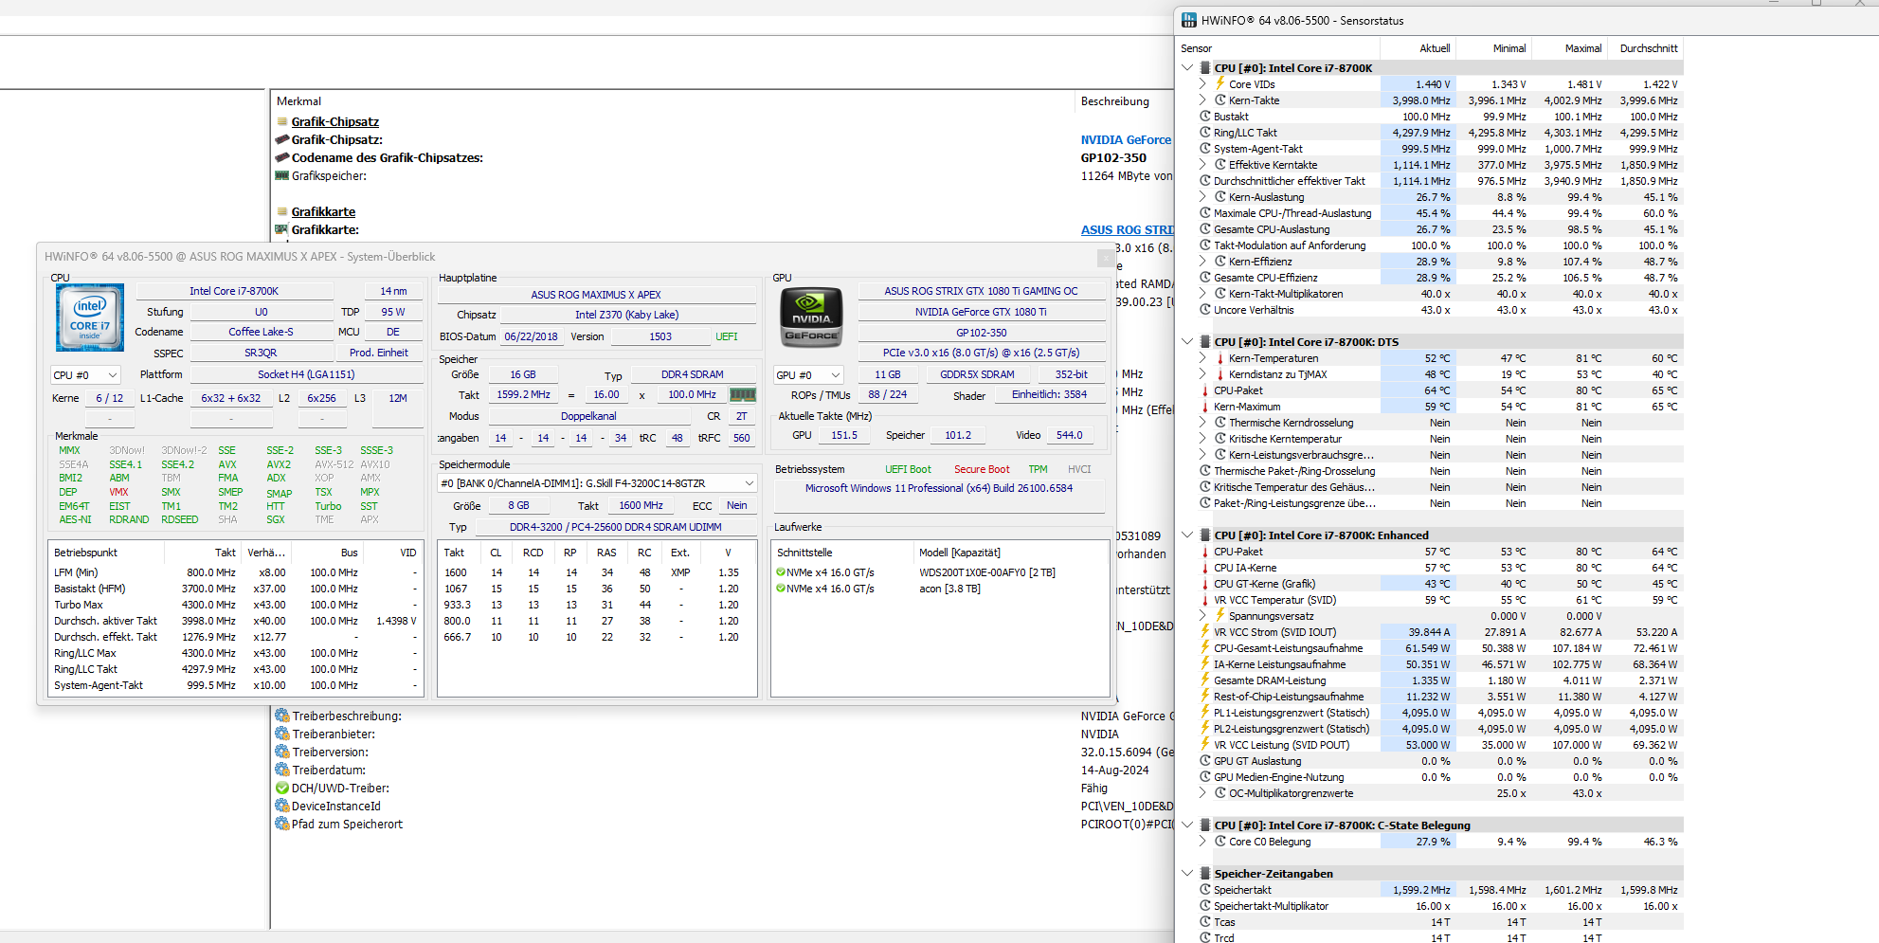Click the green check icon of first NVMe drive
1879x943 pixels.
tap(781, 572)
